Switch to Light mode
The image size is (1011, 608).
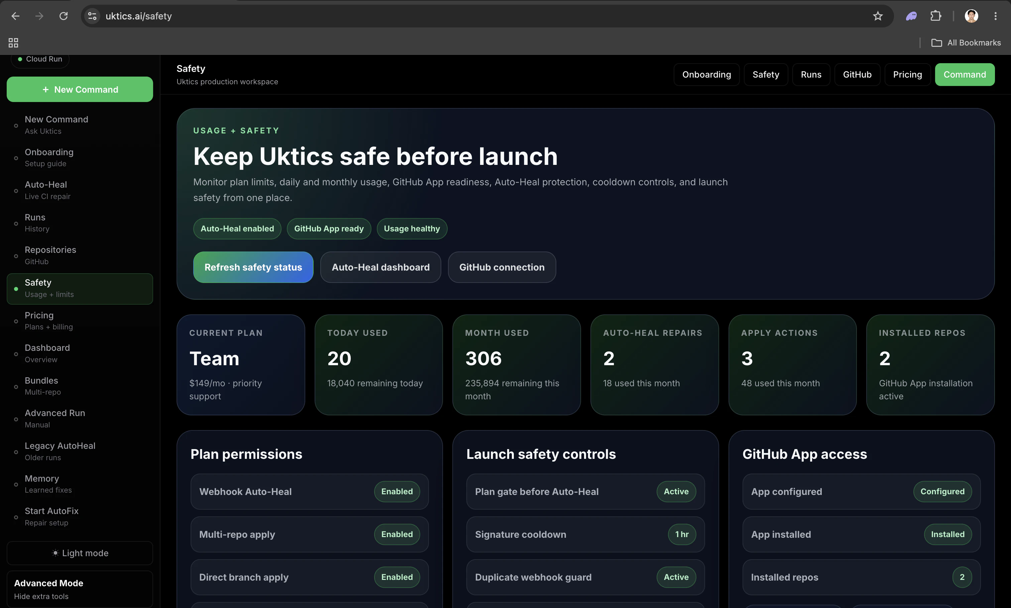(80, 553)
